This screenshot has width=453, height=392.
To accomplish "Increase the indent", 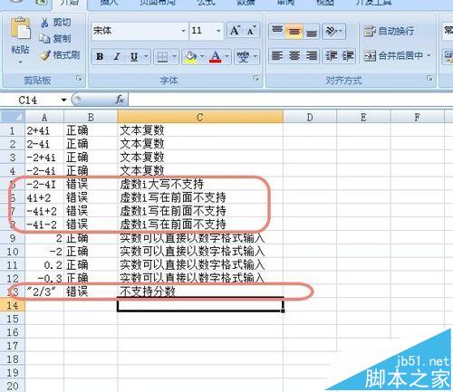I will coord(348,56).
